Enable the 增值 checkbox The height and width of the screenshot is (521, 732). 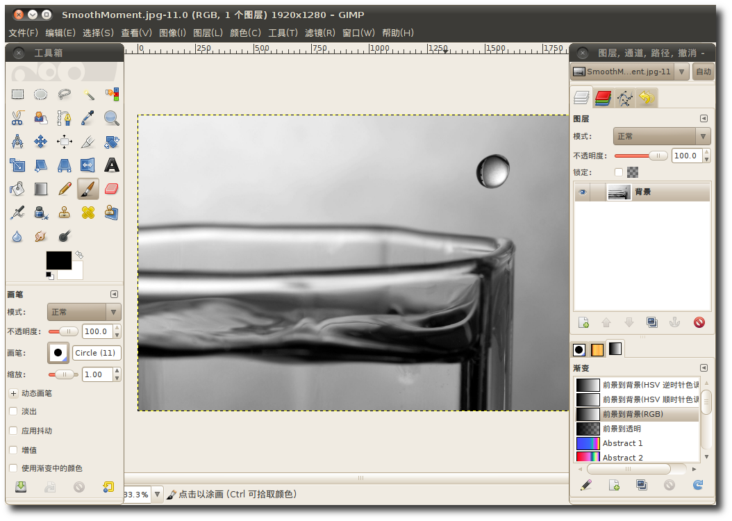[x=13, y=450]
